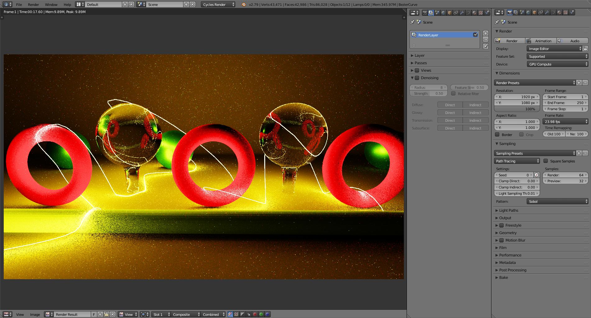Click the denoising Radius slider

click(428, 87)
